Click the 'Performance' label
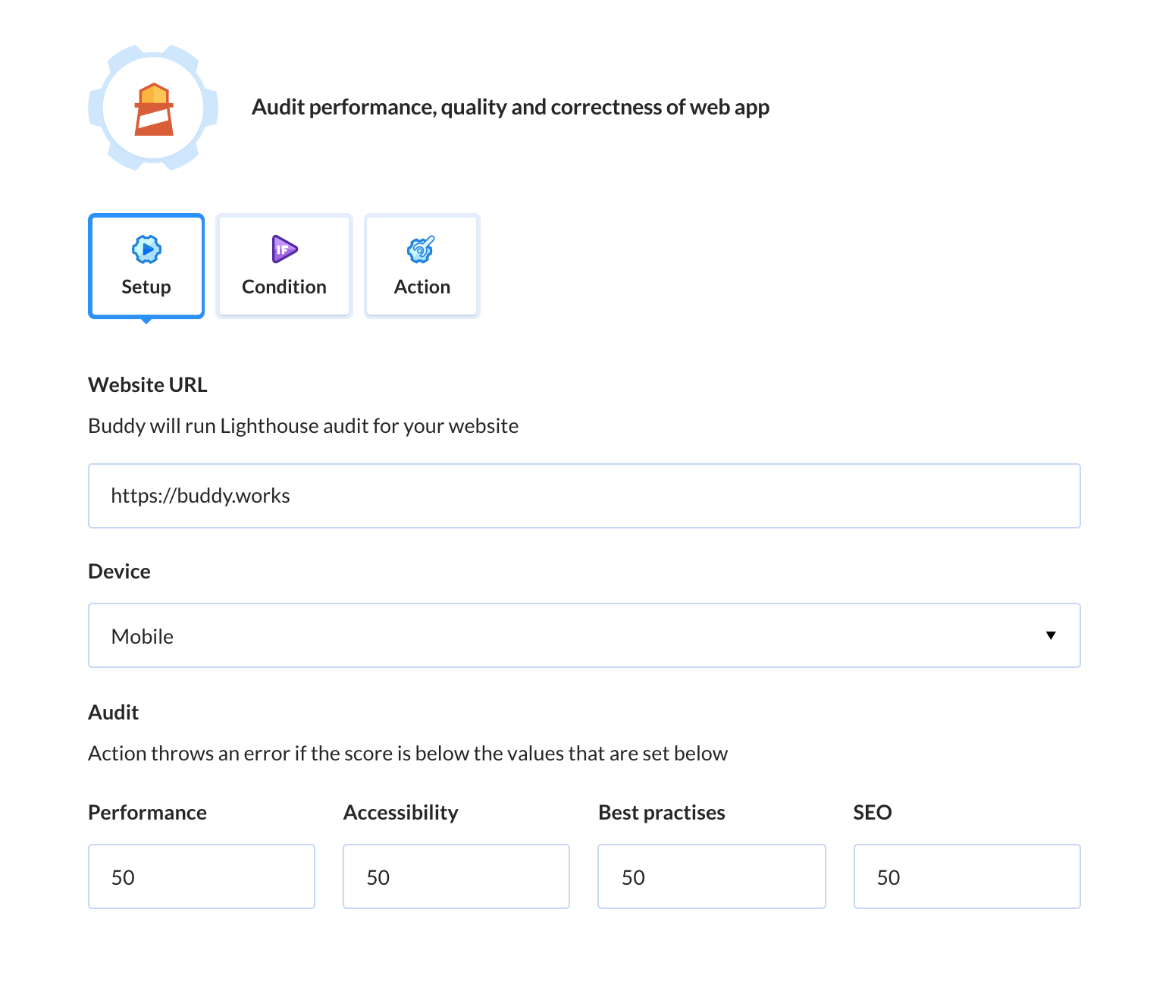The image size is (1169, 997). pyautogui.click(x=148, y=813)
